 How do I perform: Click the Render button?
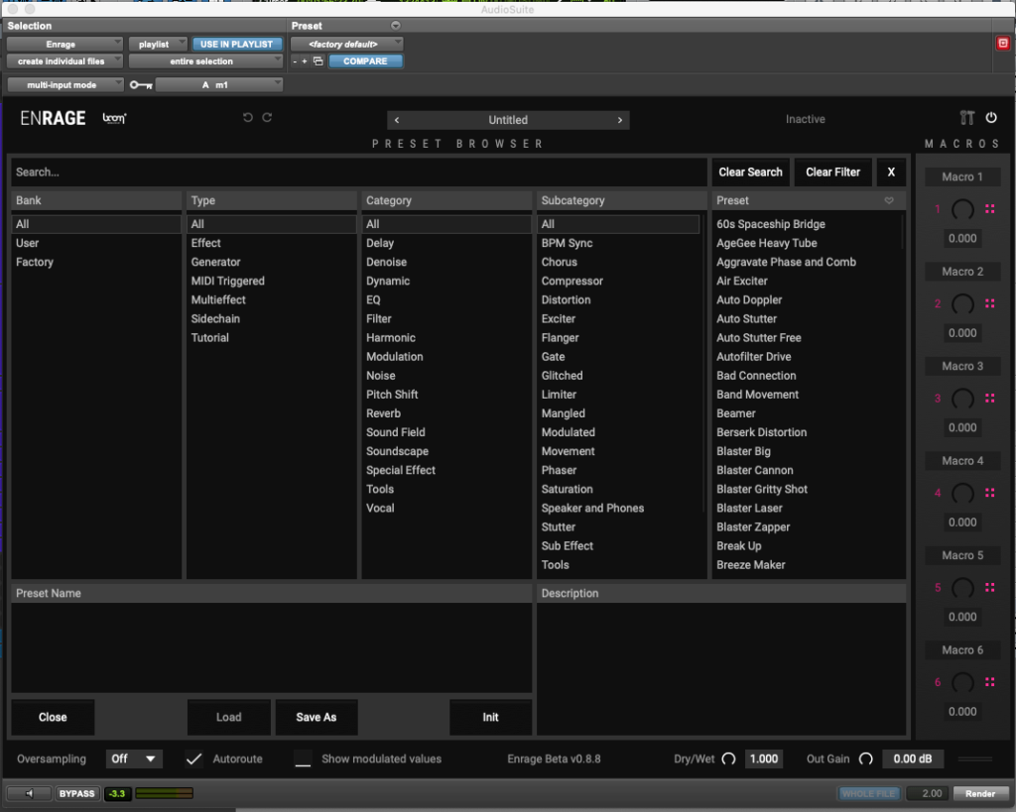[x=980, y=793]
